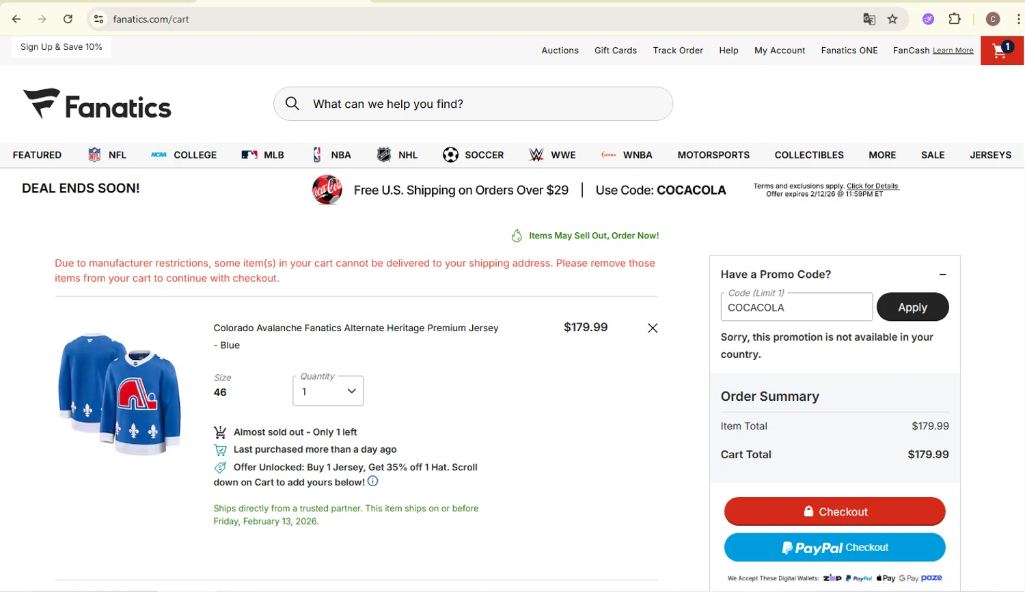Click the browser forward arrow

point(42,19)
